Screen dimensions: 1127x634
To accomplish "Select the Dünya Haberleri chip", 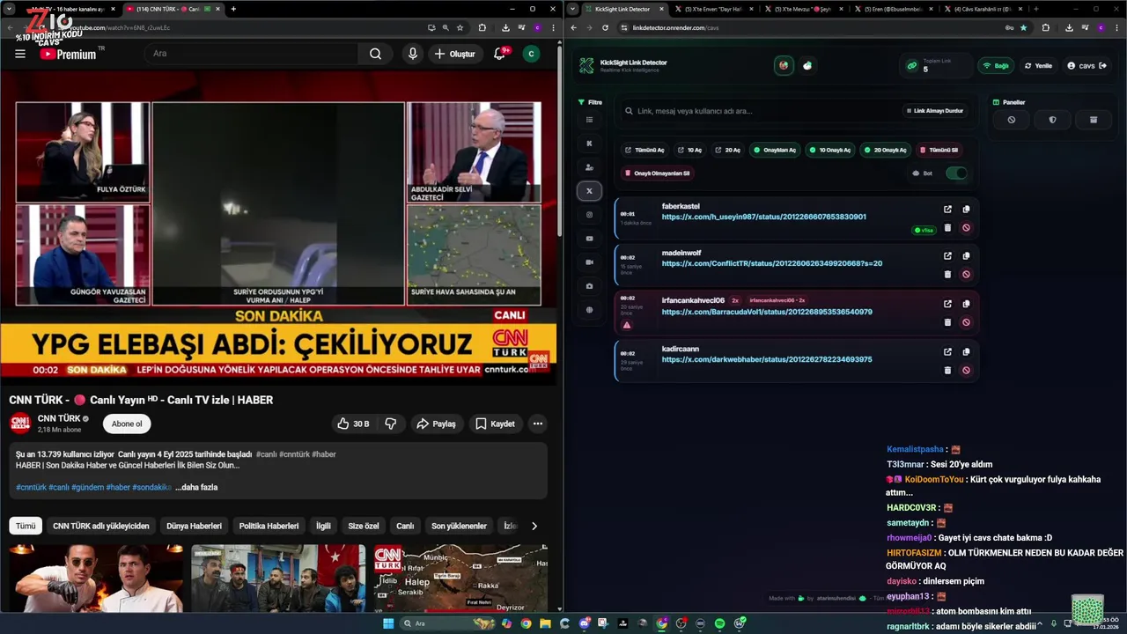I will coord(194,526).
